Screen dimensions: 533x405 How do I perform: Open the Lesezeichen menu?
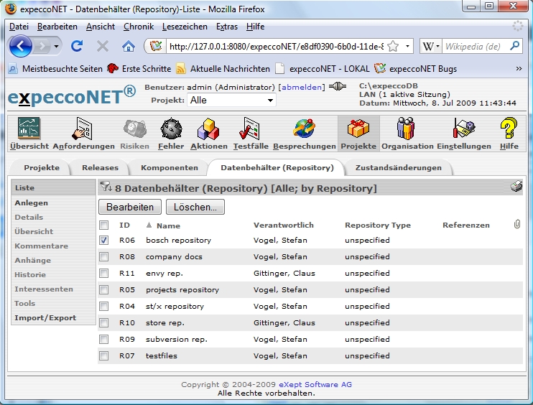tap(185, 27)
